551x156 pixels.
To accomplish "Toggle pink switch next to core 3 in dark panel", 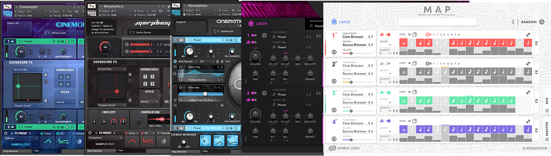I will 253,93.
